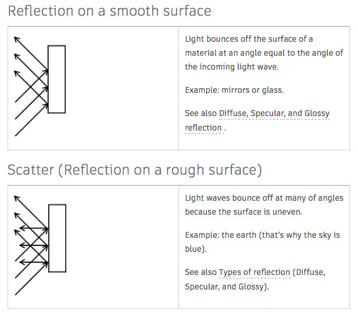This screenshot has height=315, width=358.
Task: Click the topmost arrowhead in the smooth reflection diagram
Action: [17, 38]
